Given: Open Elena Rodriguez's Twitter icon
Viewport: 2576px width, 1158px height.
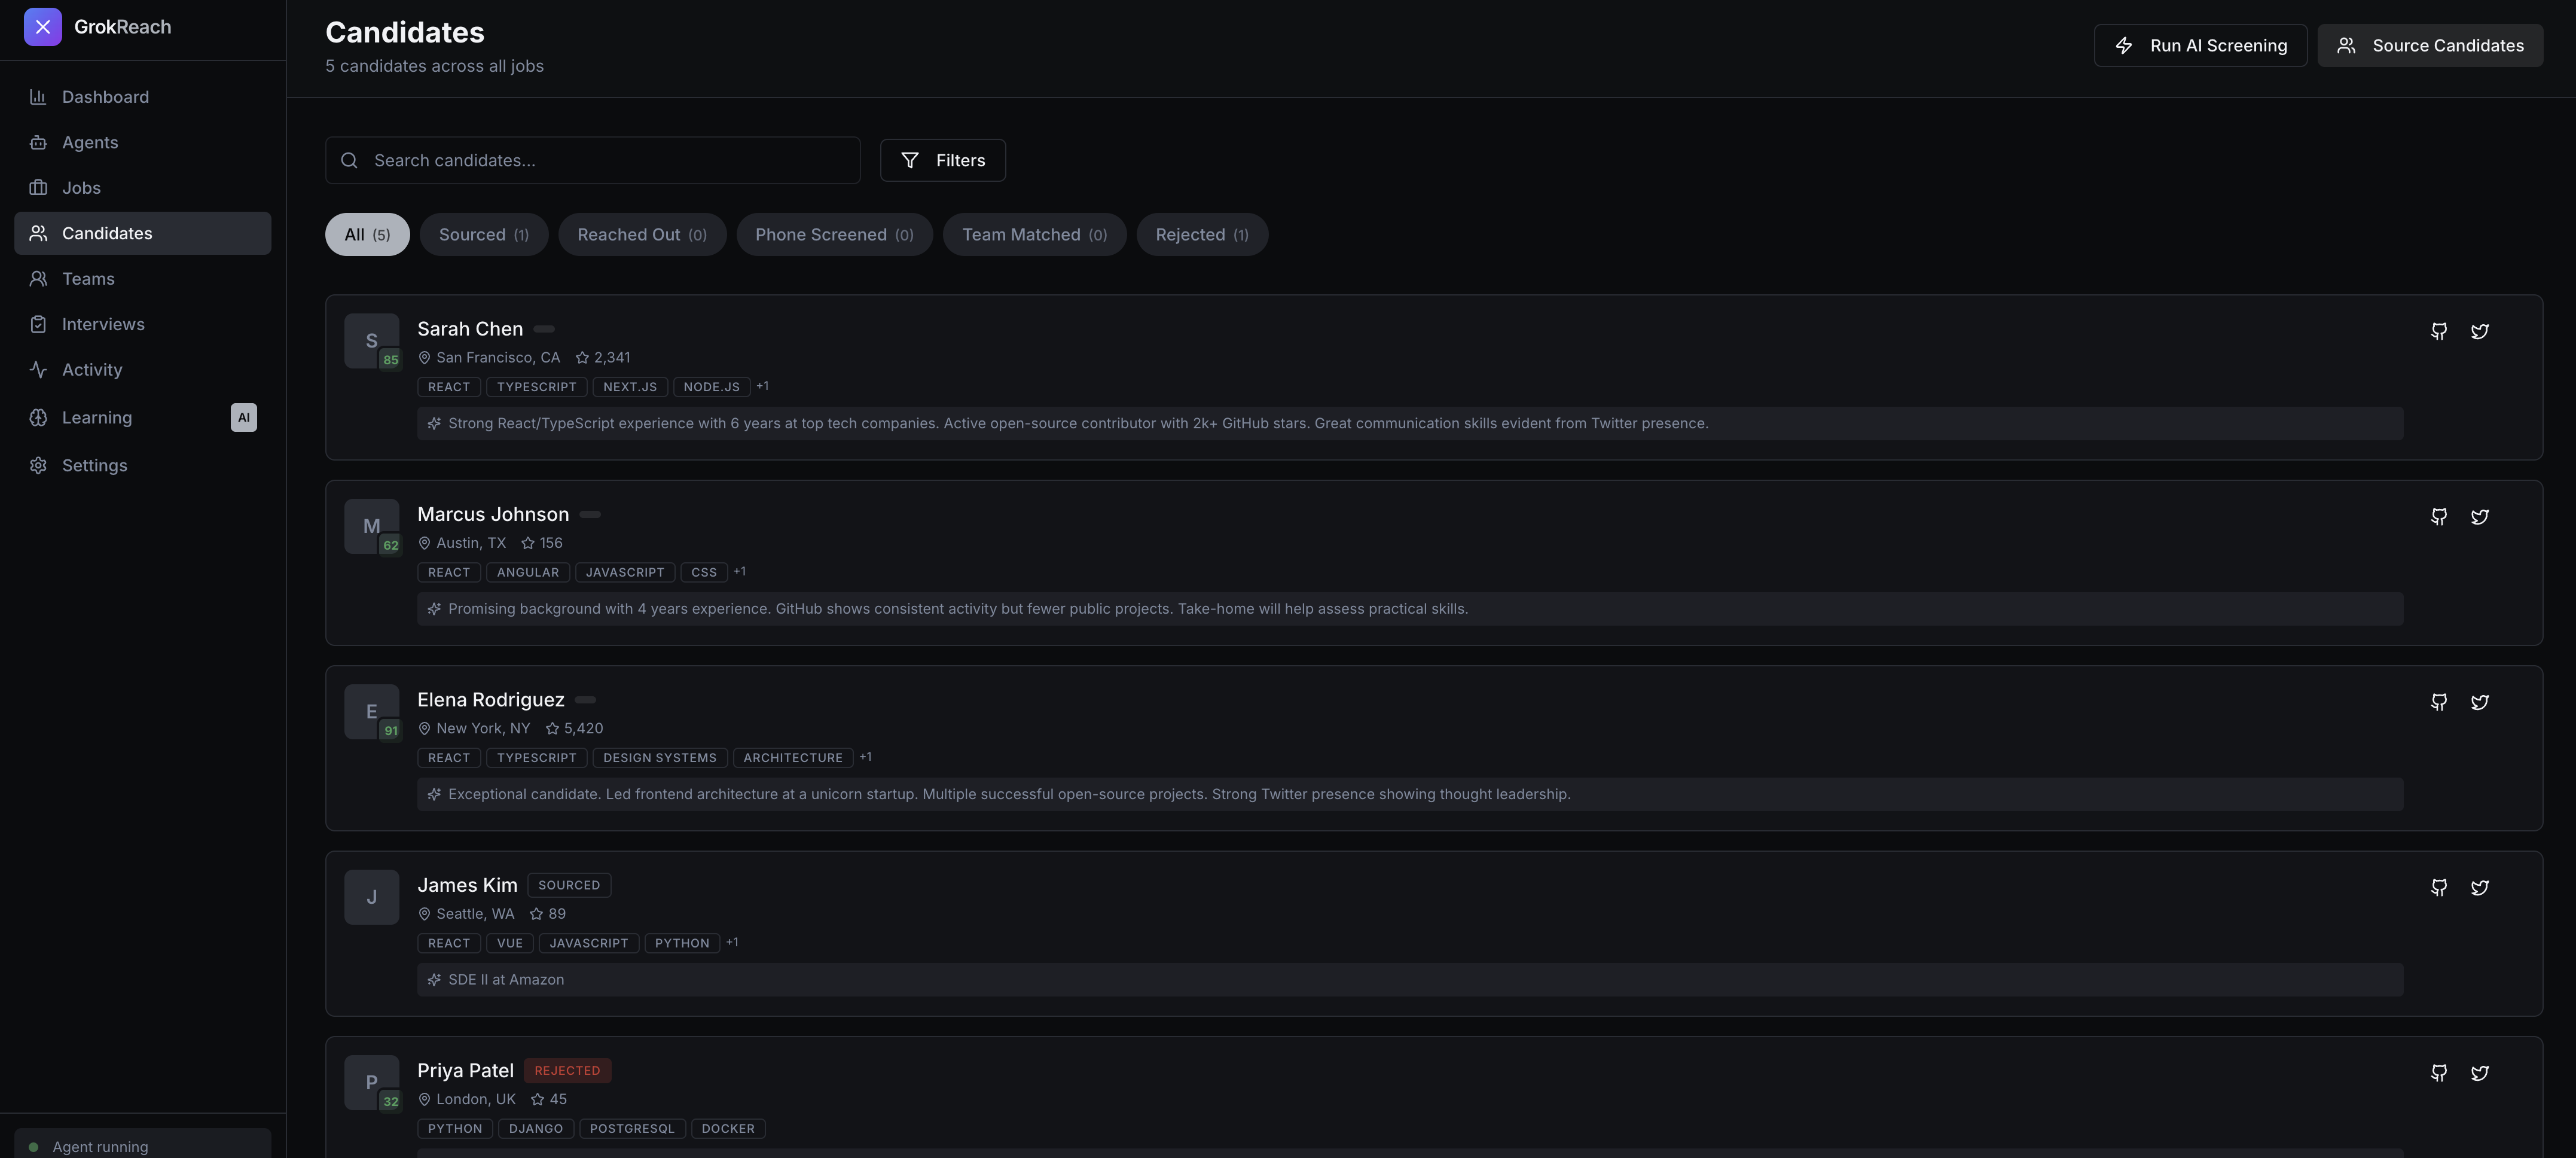Looking at the screenshot, I should [2479, 702].
